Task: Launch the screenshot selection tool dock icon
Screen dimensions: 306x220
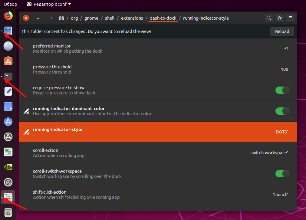Action: click(x=8, y=107)
